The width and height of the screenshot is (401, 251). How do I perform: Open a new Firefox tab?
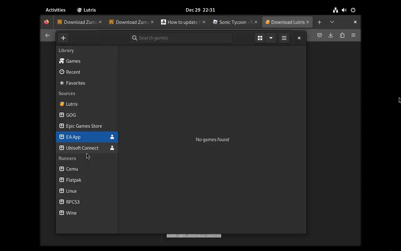coord(320,22)
